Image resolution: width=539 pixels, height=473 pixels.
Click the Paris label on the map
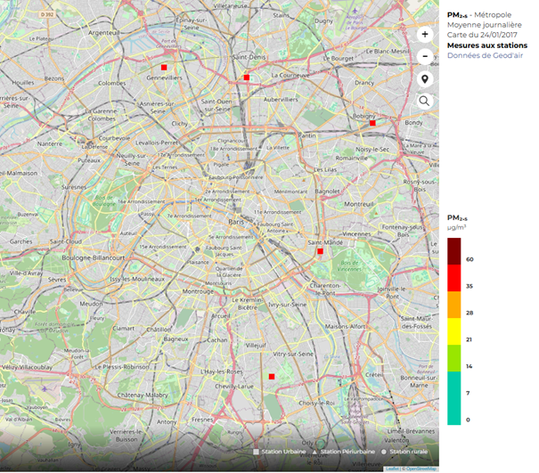pyautogui.click(x=236, y=222)
